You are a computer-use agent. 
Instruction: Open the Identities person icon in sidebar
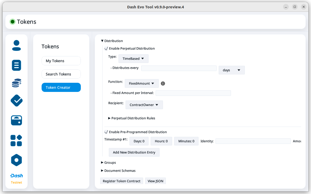coord(16,46)
